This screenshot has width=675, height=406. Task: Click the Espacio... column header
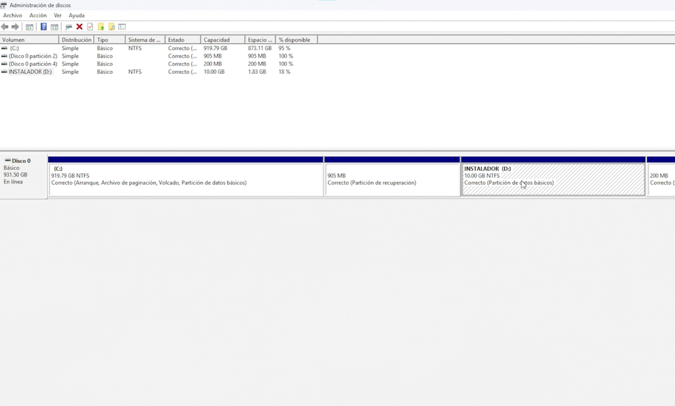260,40
